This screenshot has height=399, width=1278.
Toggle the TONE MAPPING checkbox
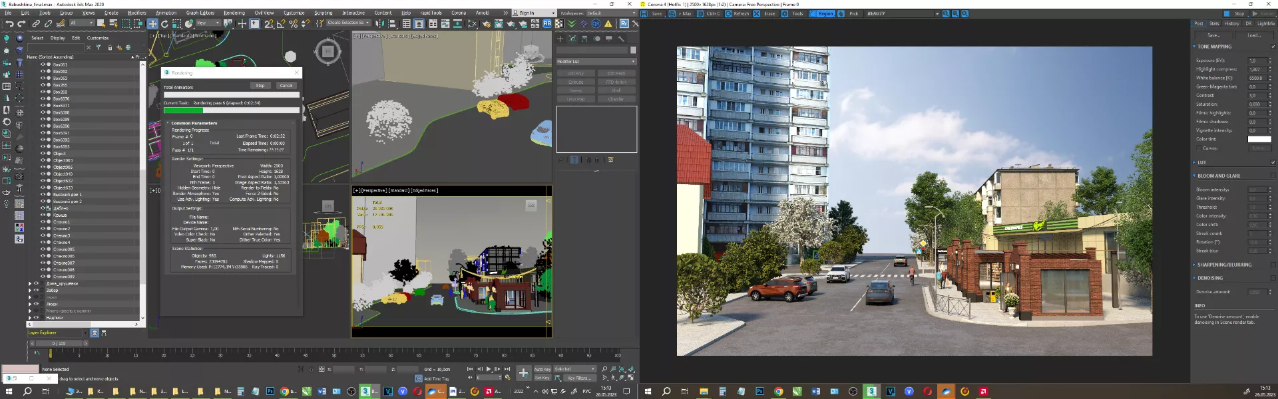coord(1273,47)
